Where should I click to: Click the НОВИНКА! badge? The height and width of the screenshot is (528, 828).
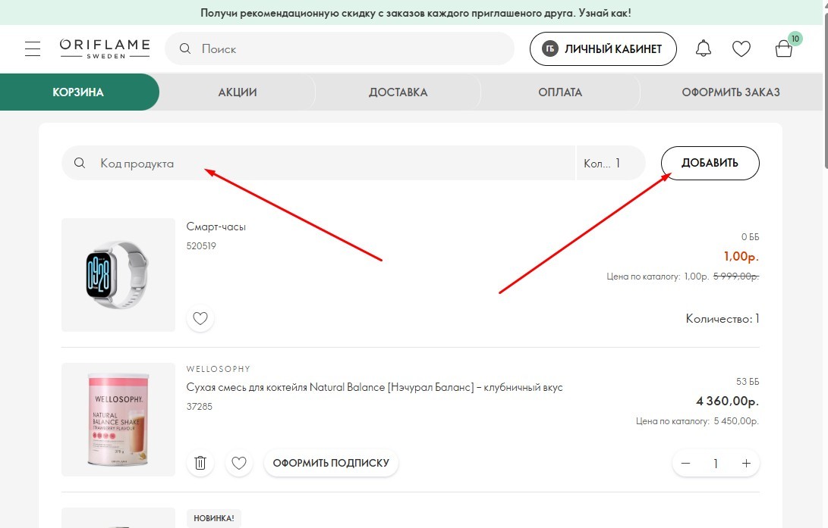(x=214, y=518)
